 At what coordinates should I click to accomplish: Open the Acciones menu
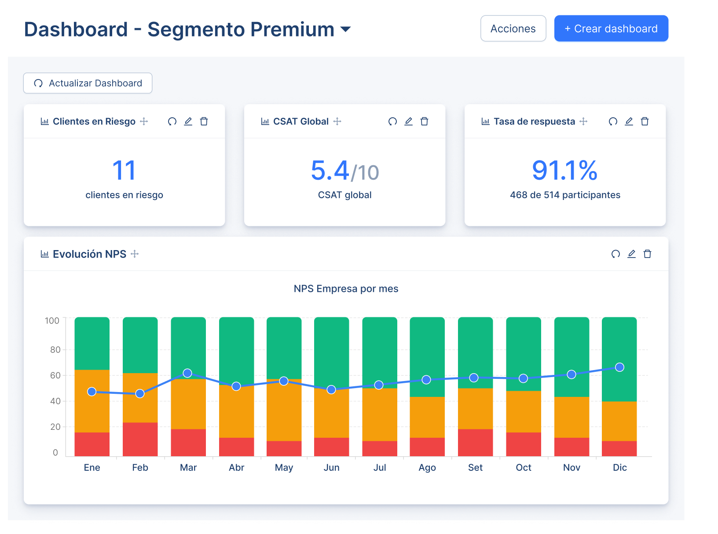pyautogui.click(x=513, y=28)
